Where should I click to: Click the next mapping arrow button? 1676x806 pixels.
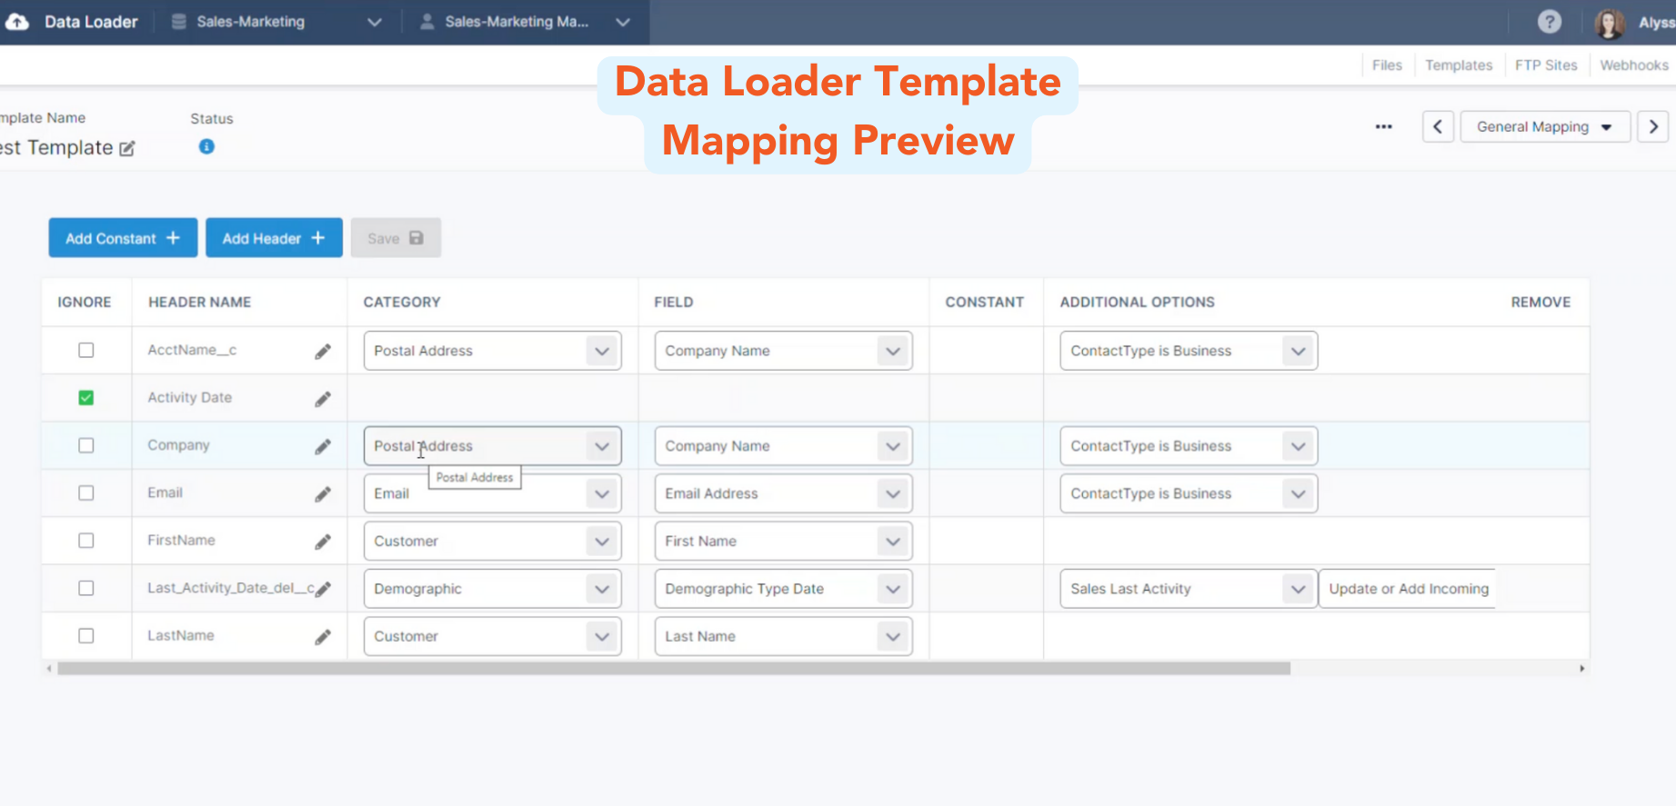pyautogui.click(x=1652, y=126)
